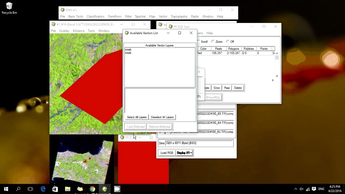Open Tools menu in display window
Image resolution: width=345 pixels, height=194 pixels.
coord(91,31)
